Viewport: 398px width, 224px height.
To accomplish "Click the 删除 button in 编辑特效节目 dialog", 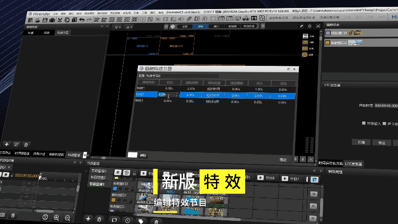I will (x=143, y=155).
